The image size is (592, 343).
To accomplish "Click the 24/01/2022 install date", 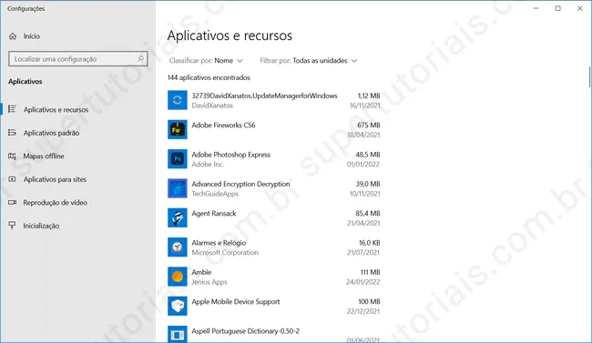I will coord(362,282).
